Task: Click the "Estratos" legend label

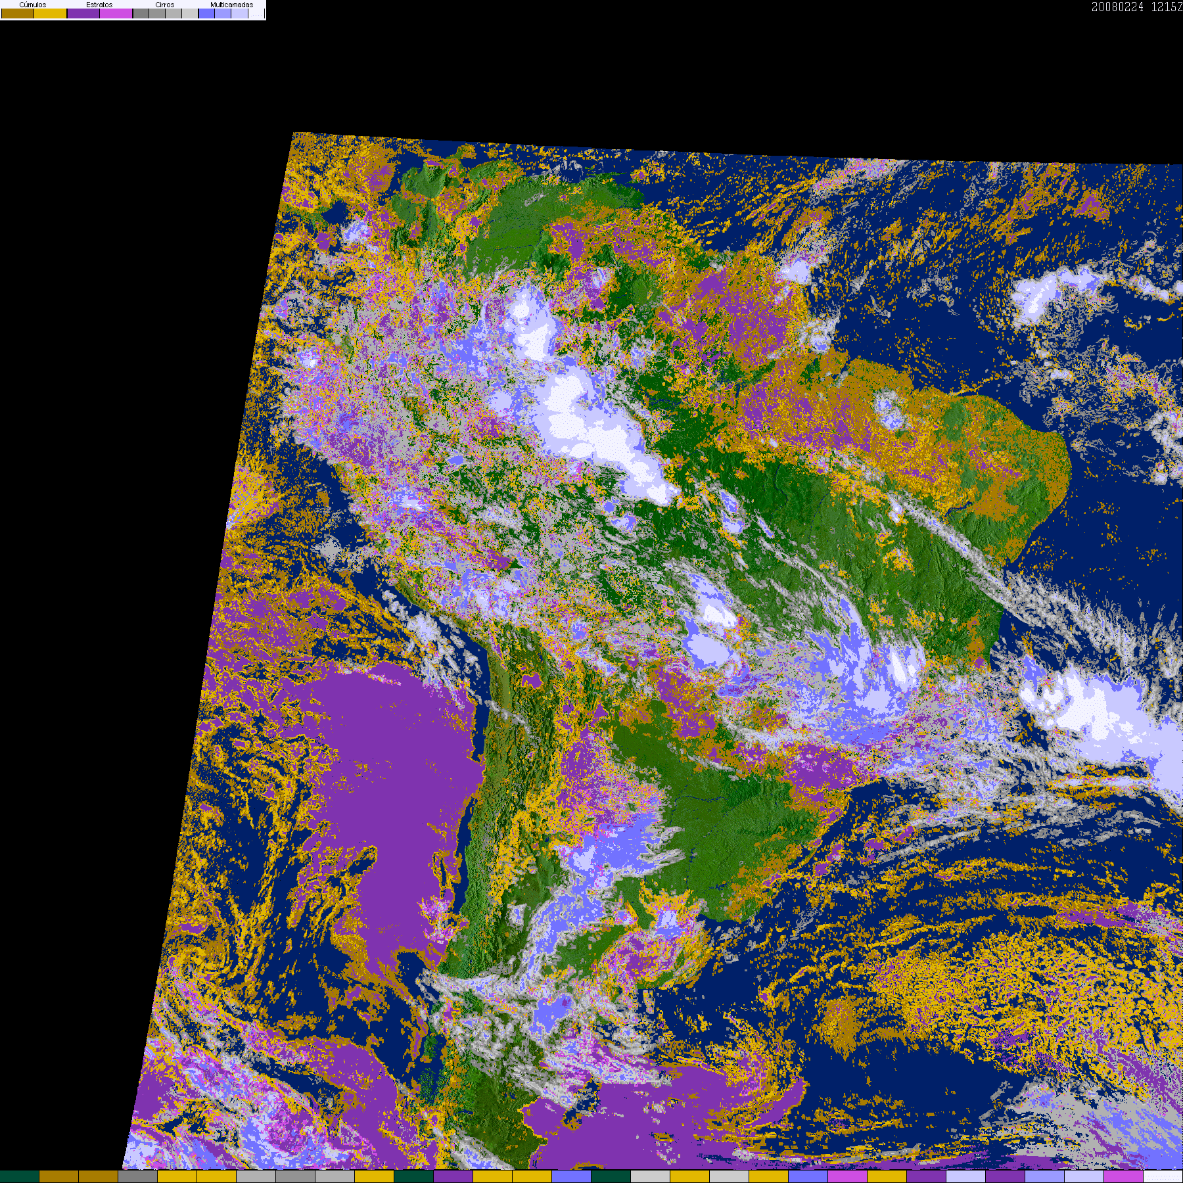Action: tap(99, 5)
